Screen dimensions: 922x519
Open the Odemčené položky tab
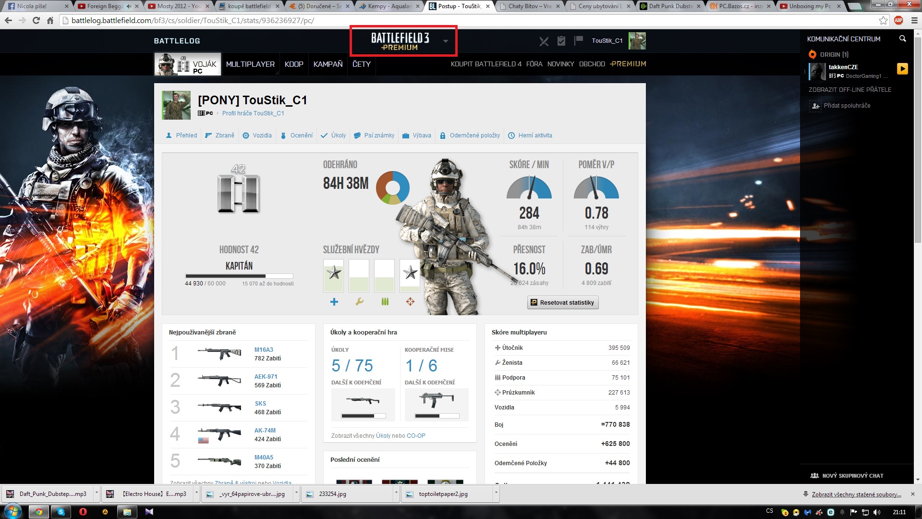(470, 136)
